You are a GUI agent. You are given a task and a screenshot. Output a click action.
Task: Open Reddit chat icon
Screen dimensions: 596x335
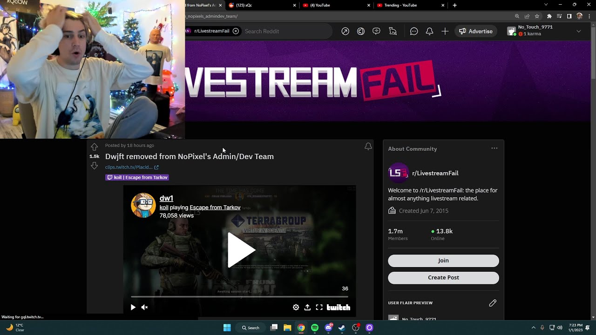414,31
